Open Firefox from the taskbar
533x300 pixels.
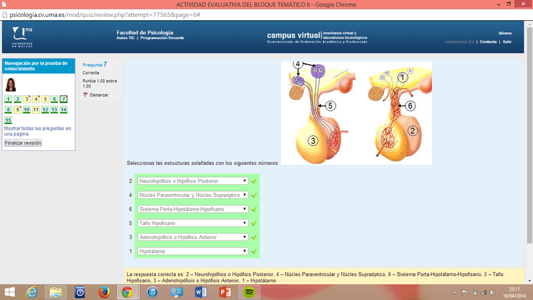(104, 292)
